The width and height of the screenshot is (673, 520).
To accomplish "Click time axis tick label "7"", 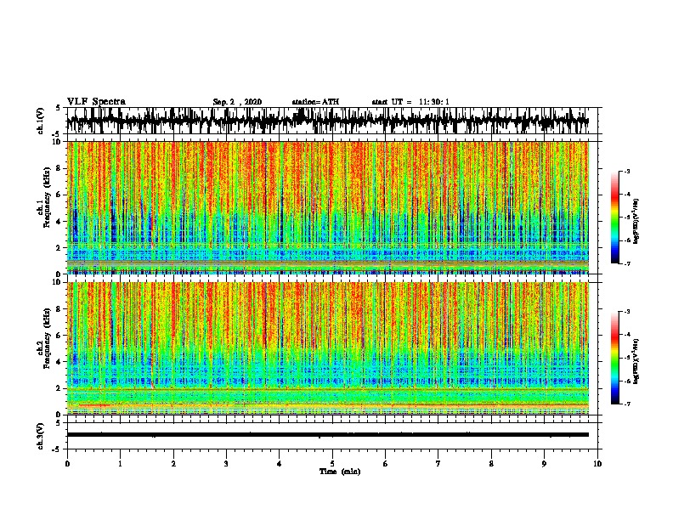I will coord(438,464).
